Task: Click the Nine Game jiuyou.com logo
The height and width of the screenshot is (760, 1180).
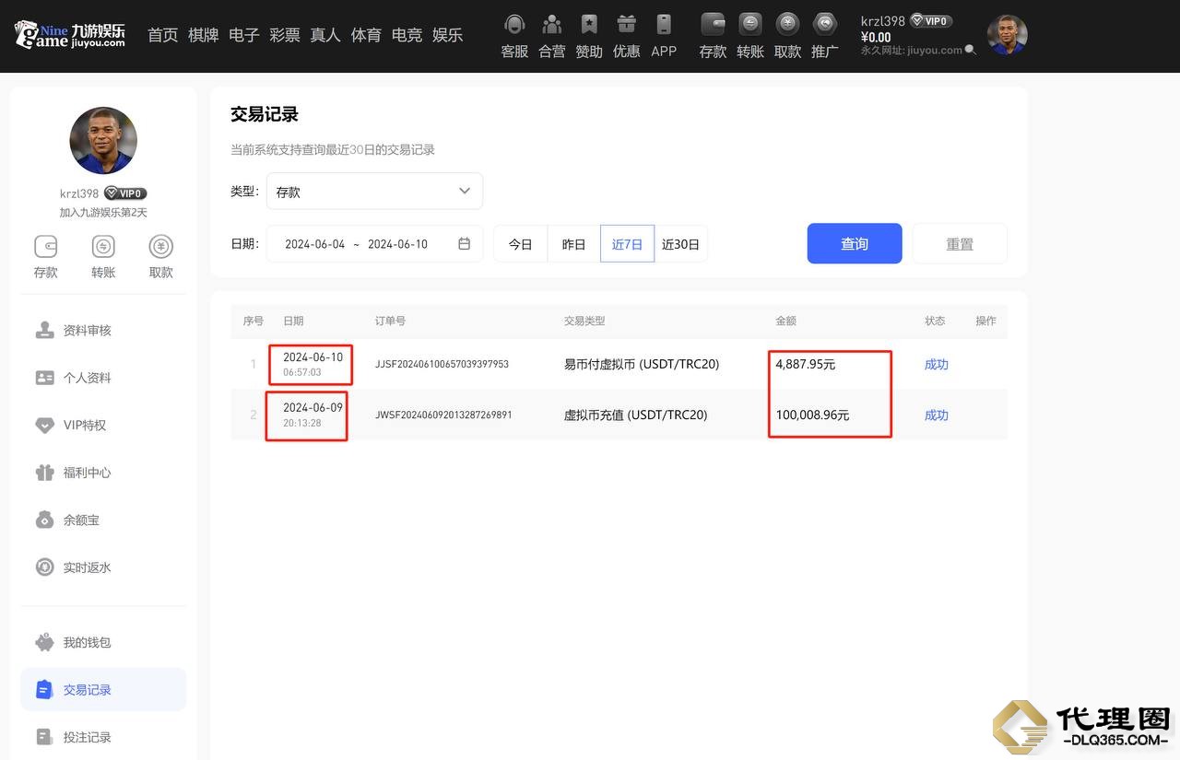Action: coord(70,34)
